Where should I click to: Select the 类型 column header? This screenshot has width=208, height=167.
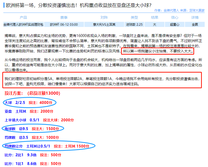tap(134, 17)
